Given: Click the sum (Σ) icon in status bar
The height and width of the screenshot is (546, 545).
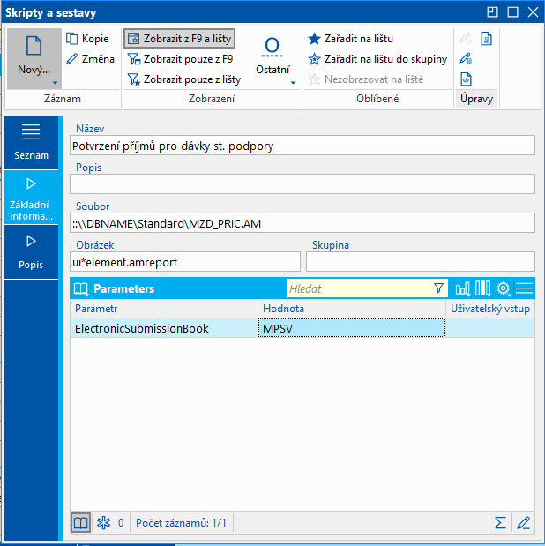Looking at the screenshot, I should click(x=500, y=522).
